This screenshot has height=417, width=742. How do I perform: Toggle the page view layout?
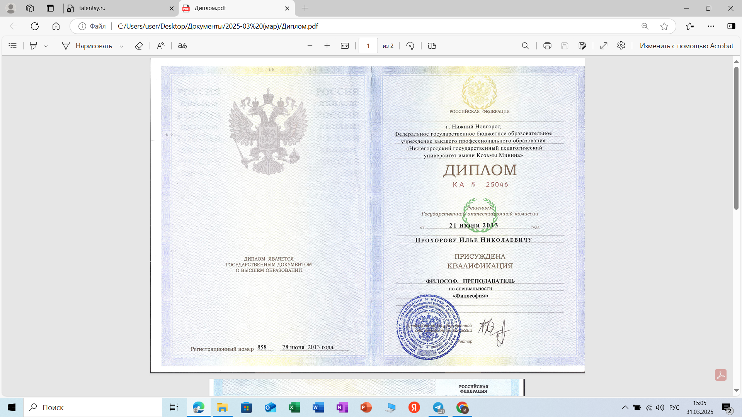pos(432,46)
